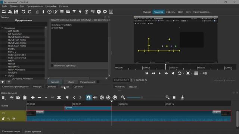
Task: Collapse the alpha presets group
Action: [x=6, y=76]
